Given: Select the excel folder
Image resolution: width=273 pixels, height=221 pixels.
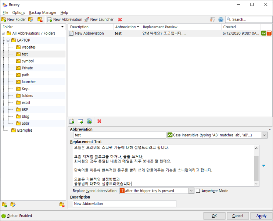Looking at the screenshot, I should pyautogui.click(x=26, y=103).
